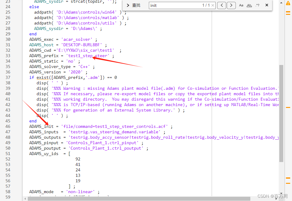Viewport: 292px width, 201px height.
Task: Toggle match case (Aa) option
Action: [x=241, y=5]
